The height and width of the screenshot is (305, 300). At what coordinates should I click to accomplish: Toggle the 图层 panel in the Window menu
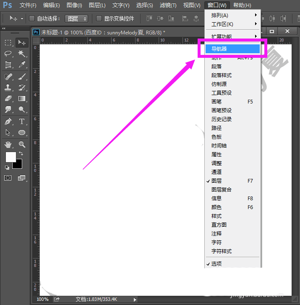(x=232, y=181)
